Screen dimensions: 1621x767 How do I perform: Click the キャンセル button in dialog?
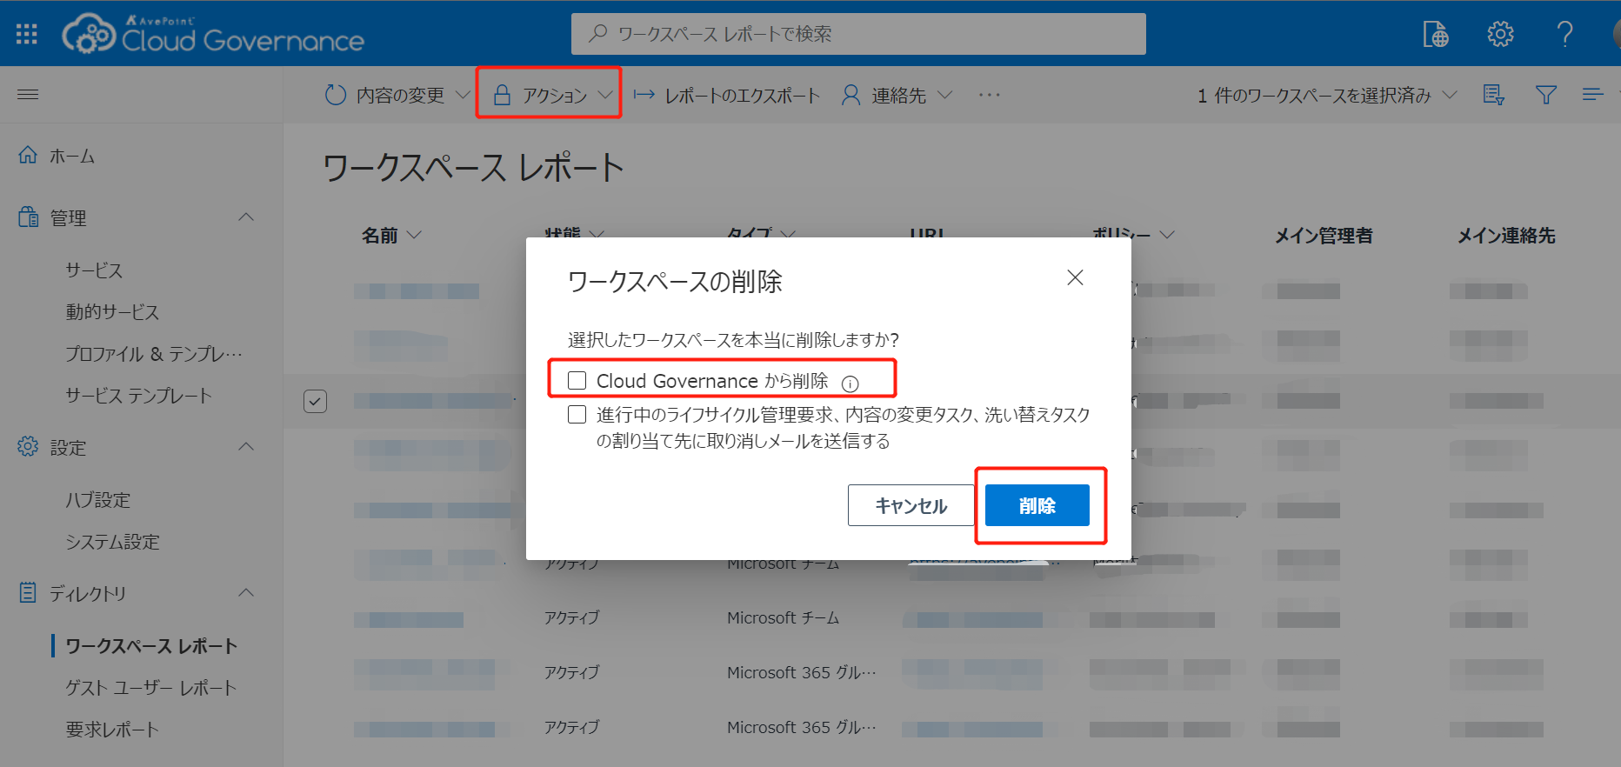tap(911, 505)
